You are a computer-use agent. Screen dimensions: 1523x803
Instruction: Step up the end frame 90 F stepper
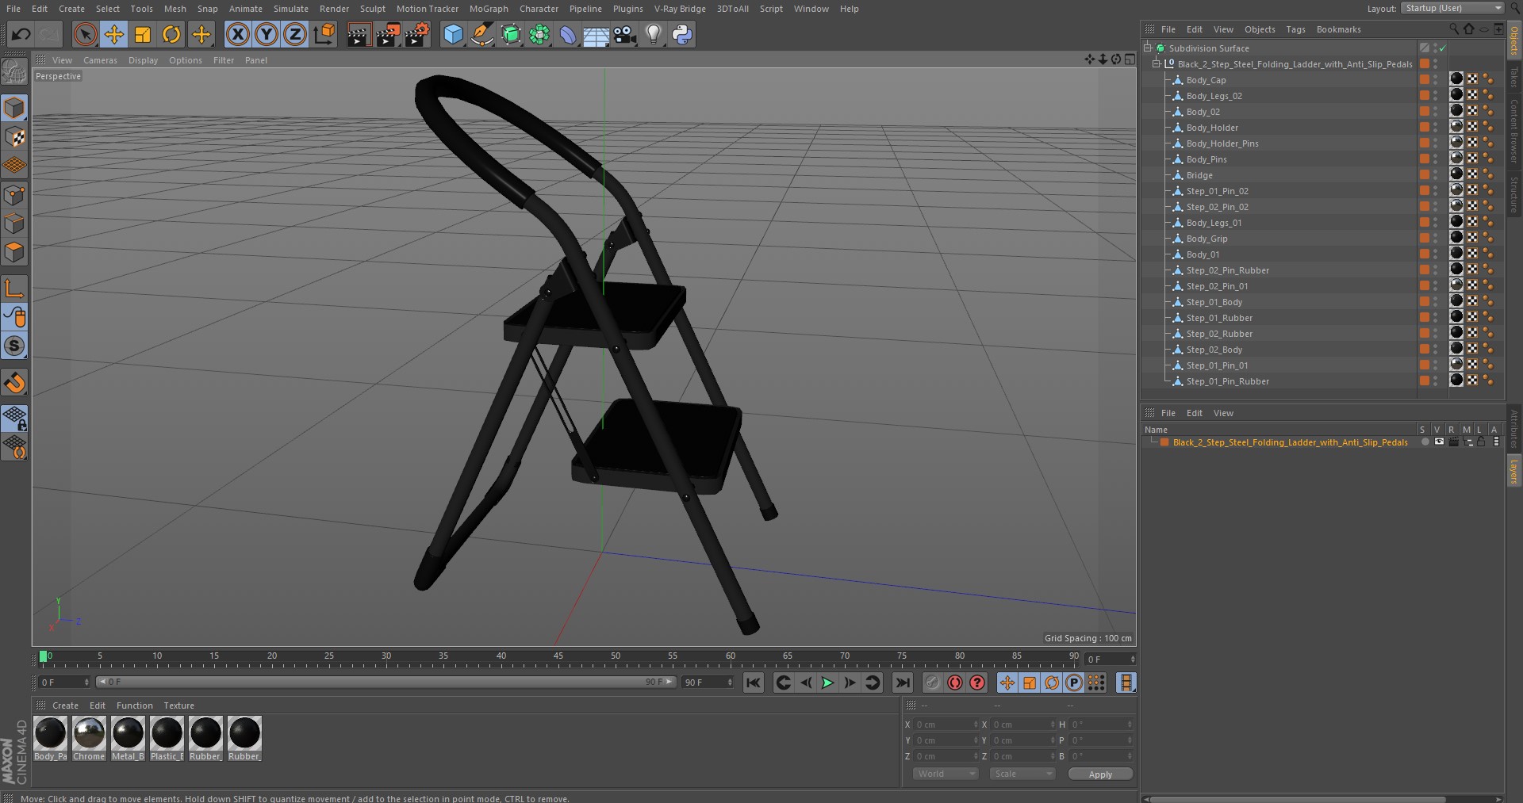pyautogui.click(x=730, y=679)
